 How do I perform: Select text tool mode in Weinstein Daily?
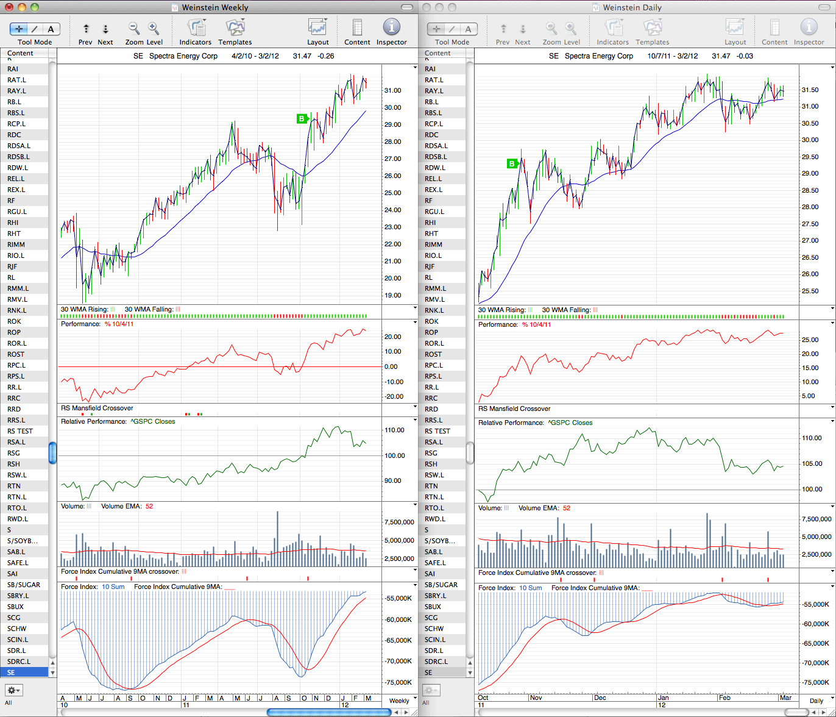pyautogui.click(x=469, y=29)
